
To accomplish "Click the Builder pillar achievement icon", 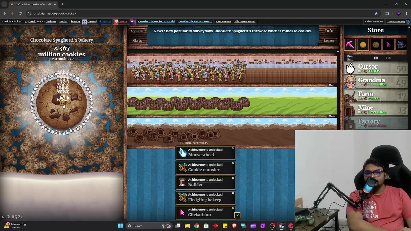I will 182,182.
